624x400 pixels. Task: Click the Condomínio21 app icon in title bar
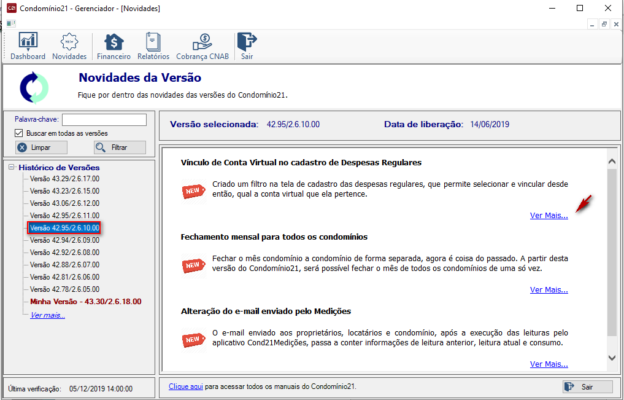coord(12,8)
